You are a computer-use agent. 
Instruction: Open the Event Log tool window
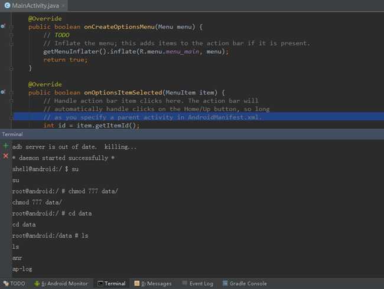click(x=198, y=284)
